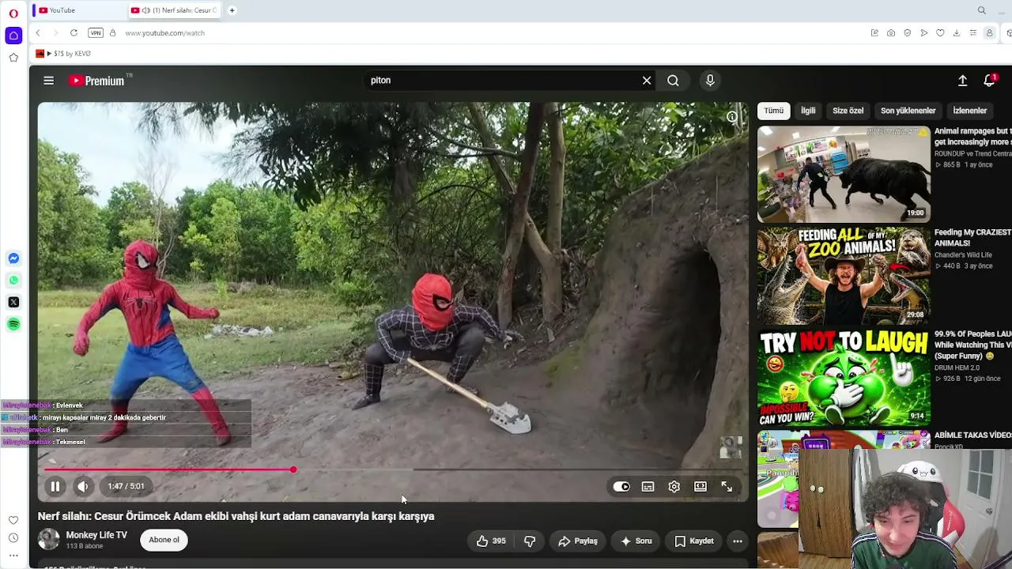Pause the playing video

coord(55,487)
